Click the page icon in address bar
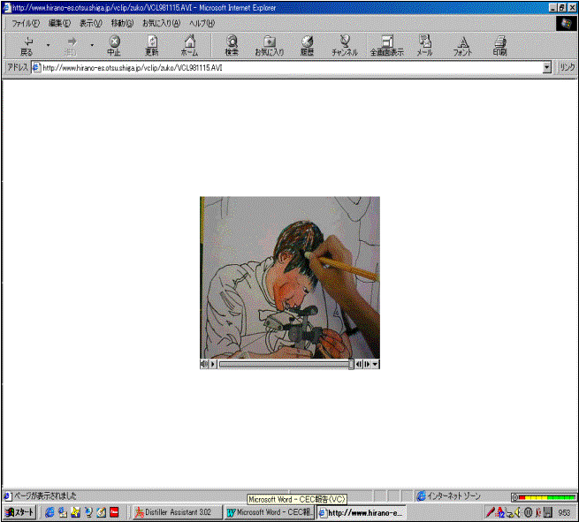This screenshot has width=579, height=522. tap(36, 67)
